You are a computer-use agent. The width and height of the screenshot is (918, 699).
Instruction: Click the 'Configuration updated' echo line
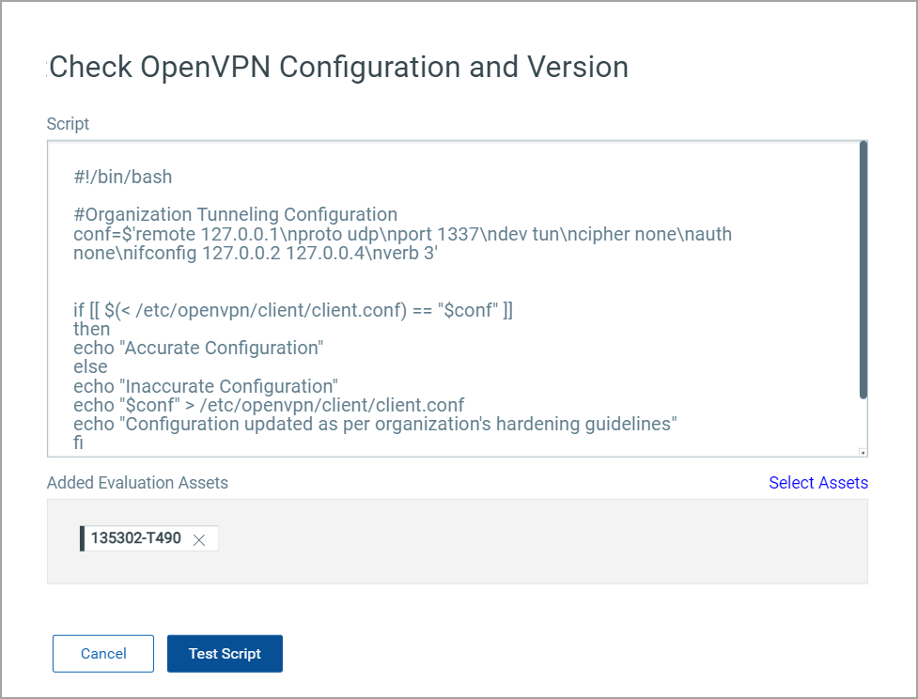click(375, 424)
